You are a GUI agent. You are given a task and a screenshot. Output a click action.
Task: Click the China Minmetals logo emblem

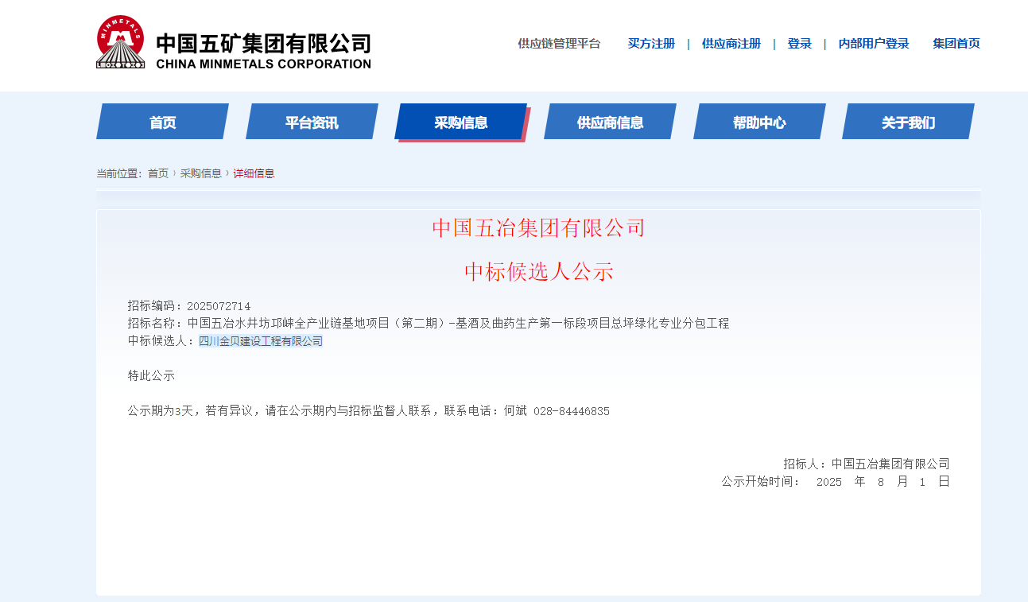click(121, 42)
